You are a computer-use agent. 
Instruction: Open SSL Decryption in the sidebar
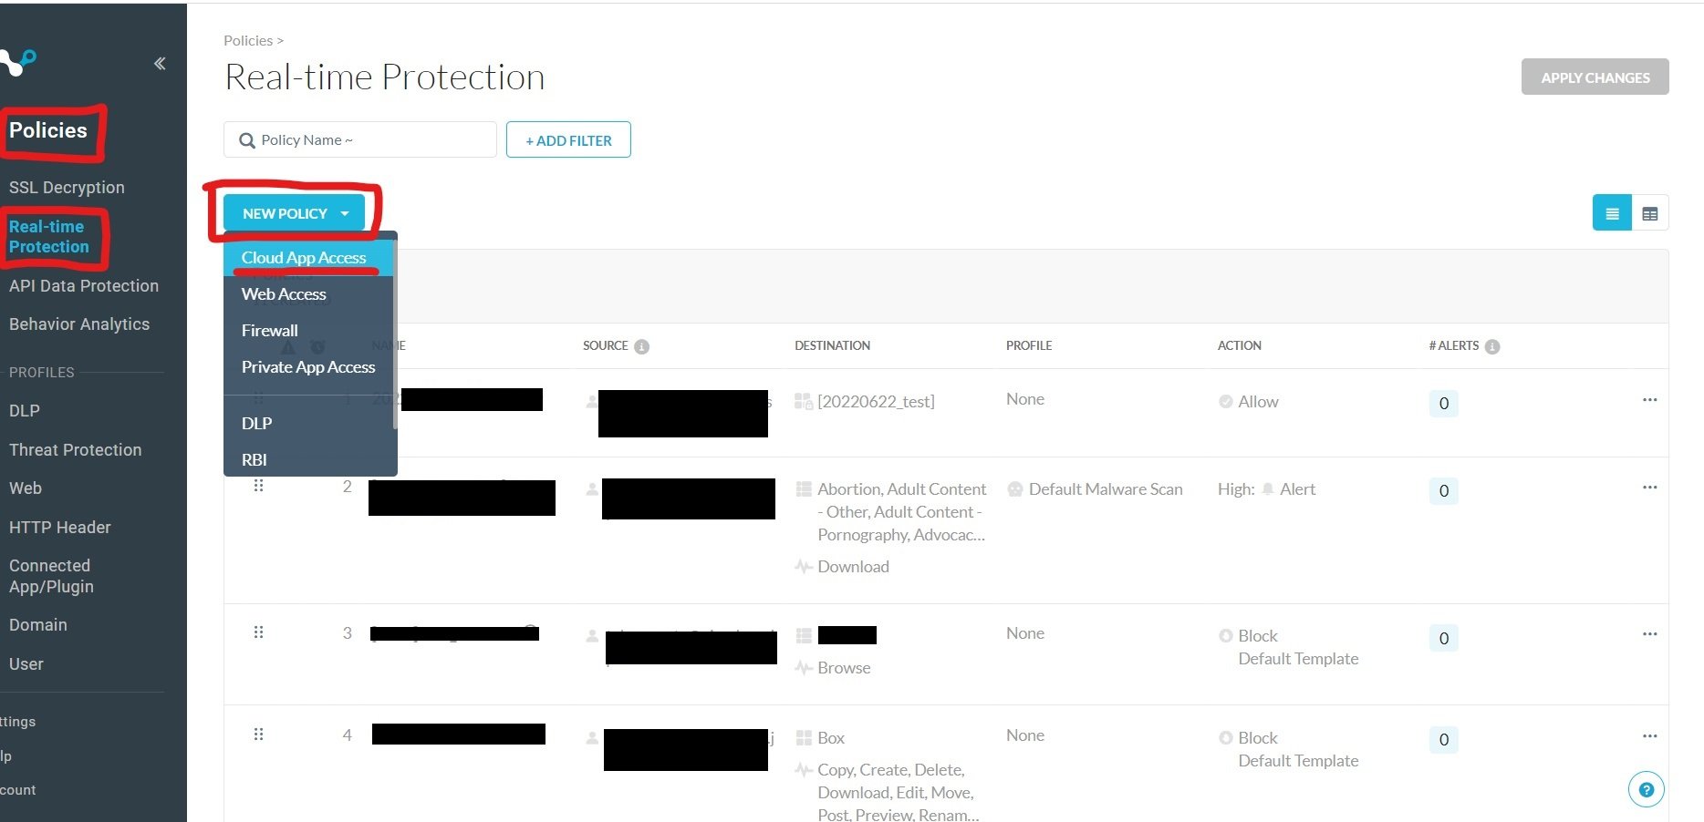tap(67, 188)
